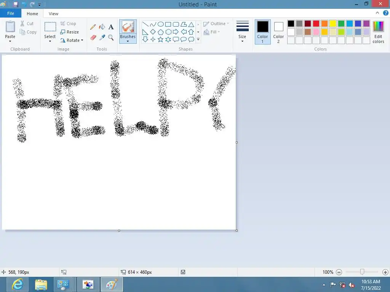The width and height of the screenshot is (390, 292).
Task: Select the Color picker eyedropper tool
Action: pos(102,38)
